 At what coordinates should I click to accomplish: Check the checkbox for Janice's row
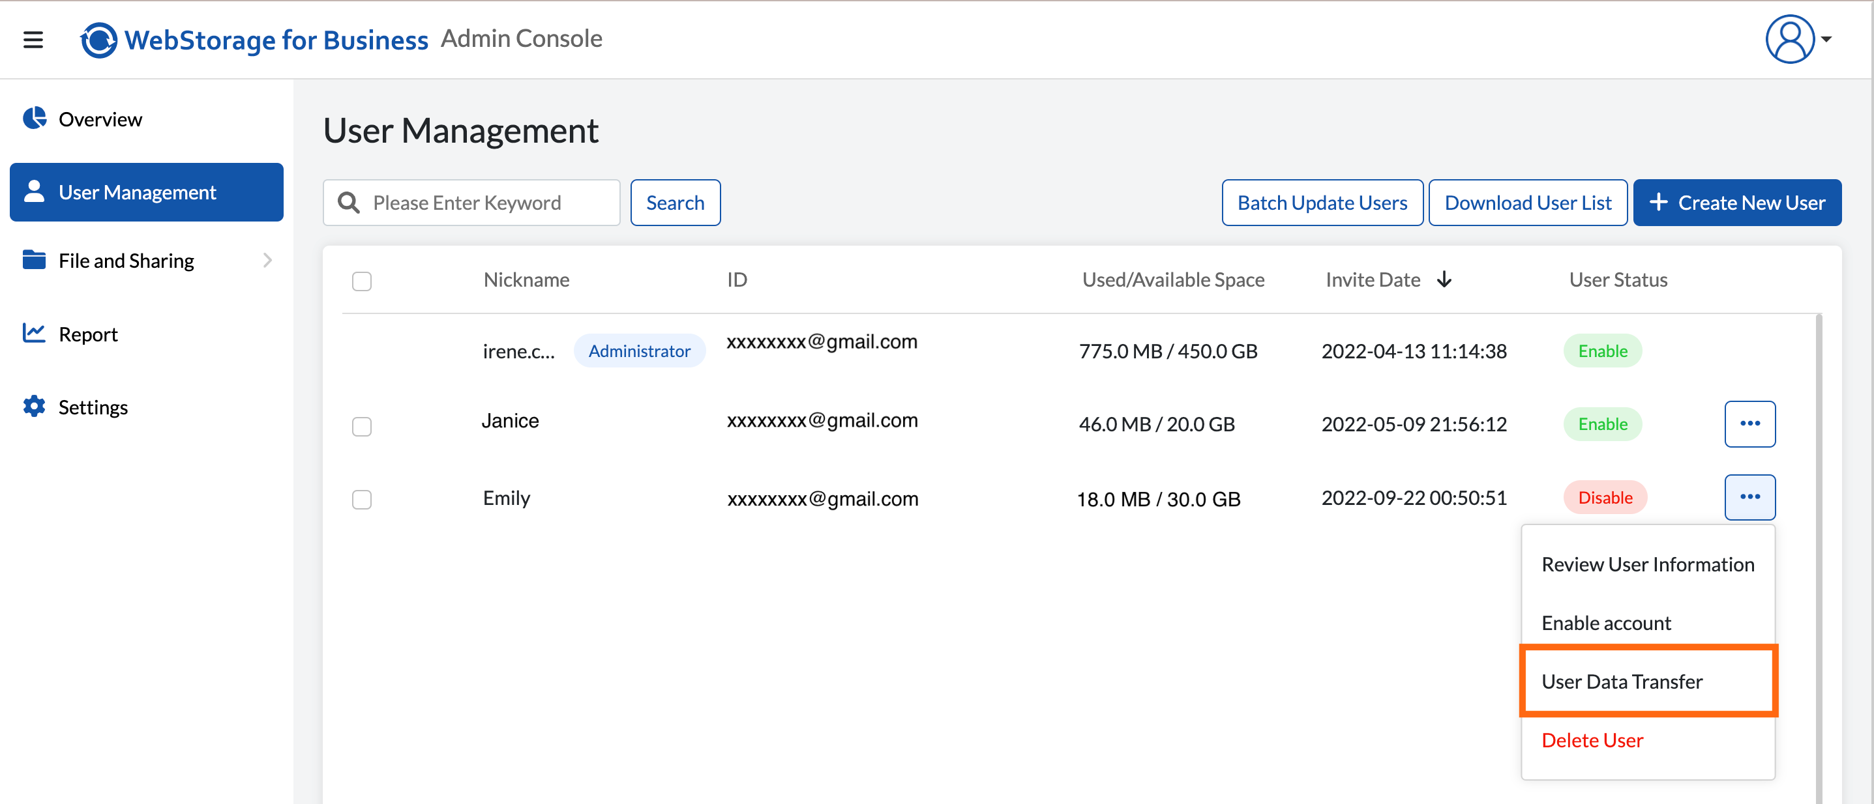(x=361, y=427)
